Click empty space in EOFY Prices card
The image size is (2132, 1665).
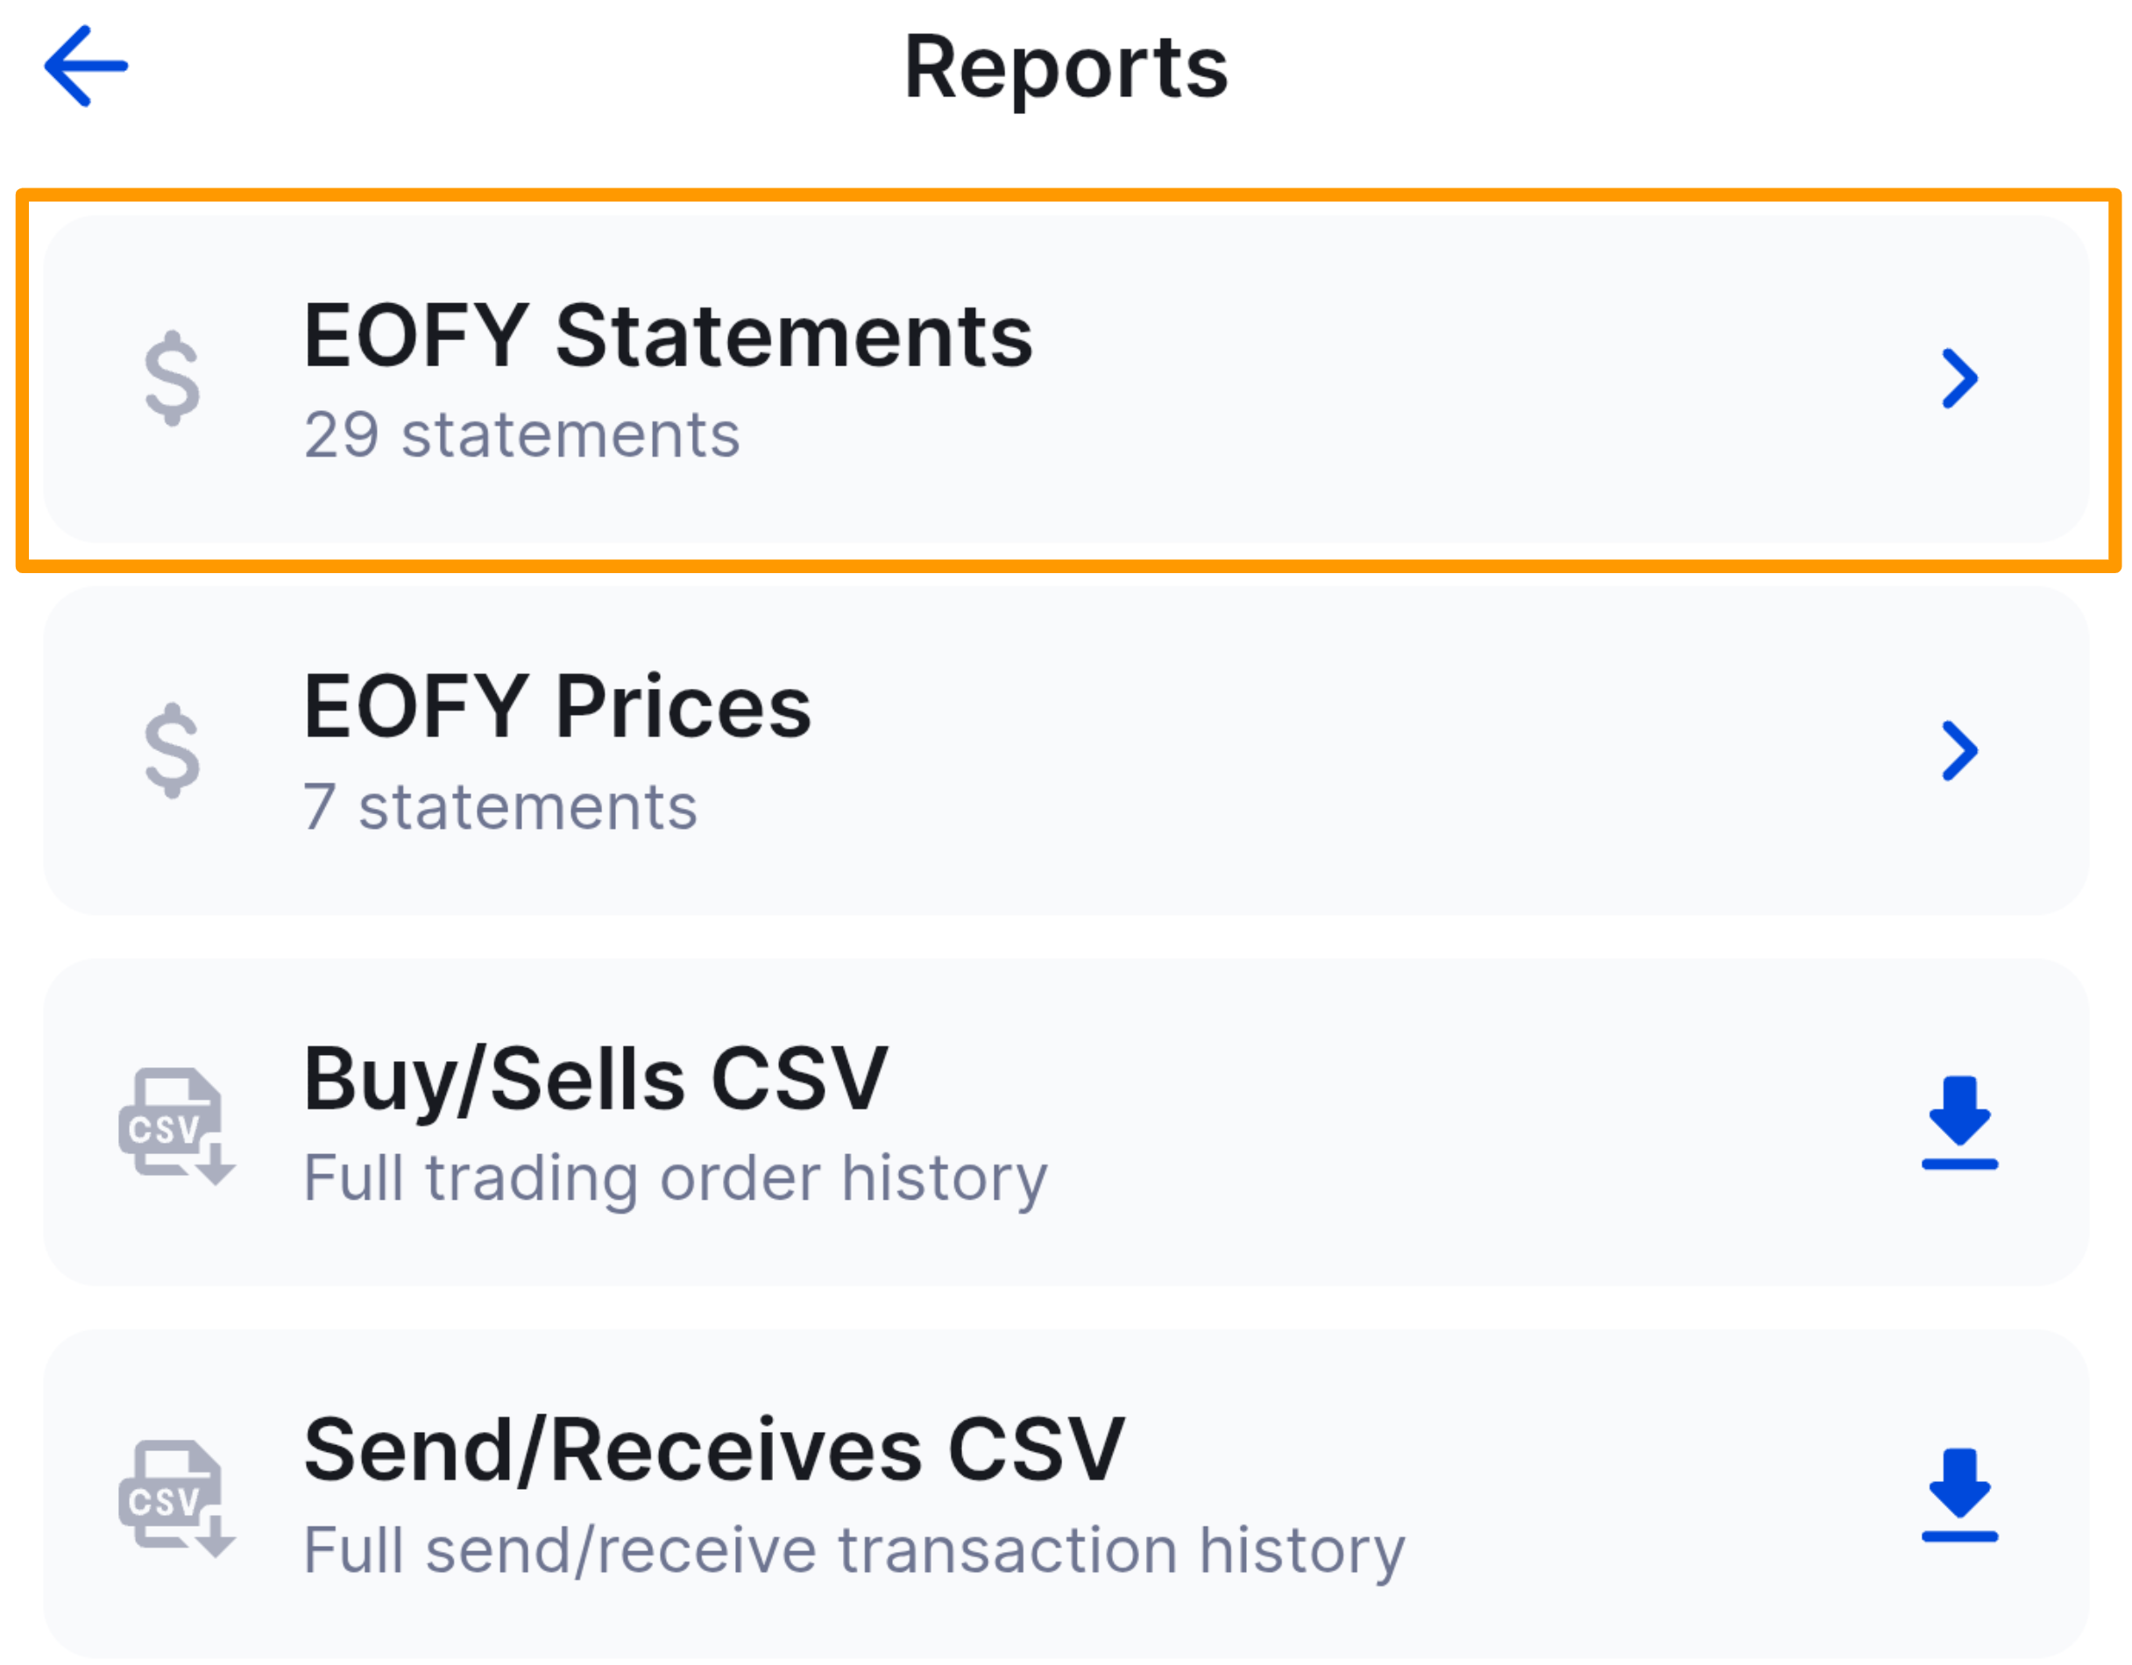tap(1367, 749)
